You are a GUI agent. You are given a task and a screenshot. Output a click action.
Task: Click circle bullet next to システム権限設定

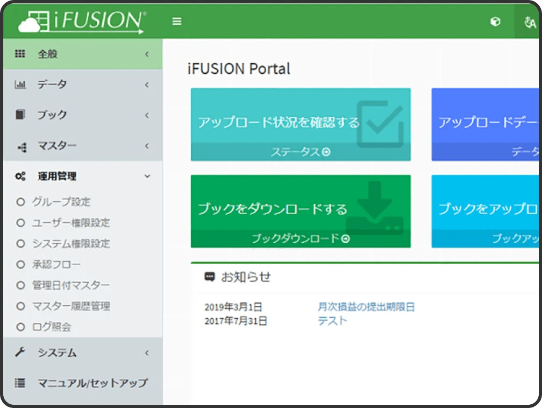click(x=20, y=244)
